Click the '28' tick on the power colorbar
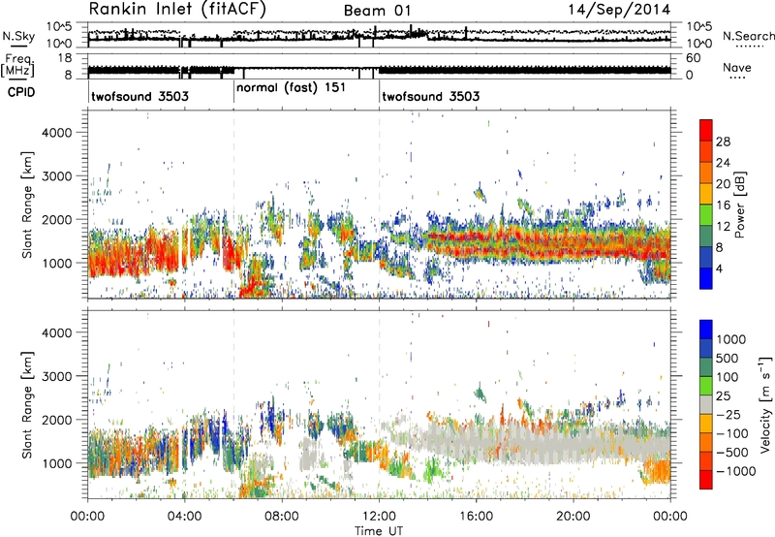The height and width of the screenshot is (537, 775). tap(723, 142)
